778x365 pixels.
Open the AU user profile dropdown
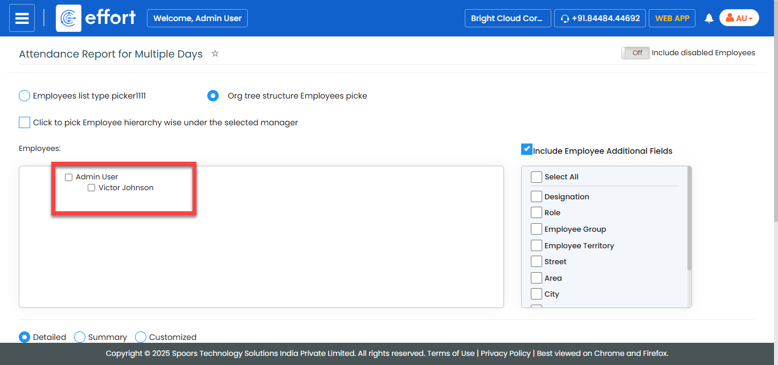739,18
